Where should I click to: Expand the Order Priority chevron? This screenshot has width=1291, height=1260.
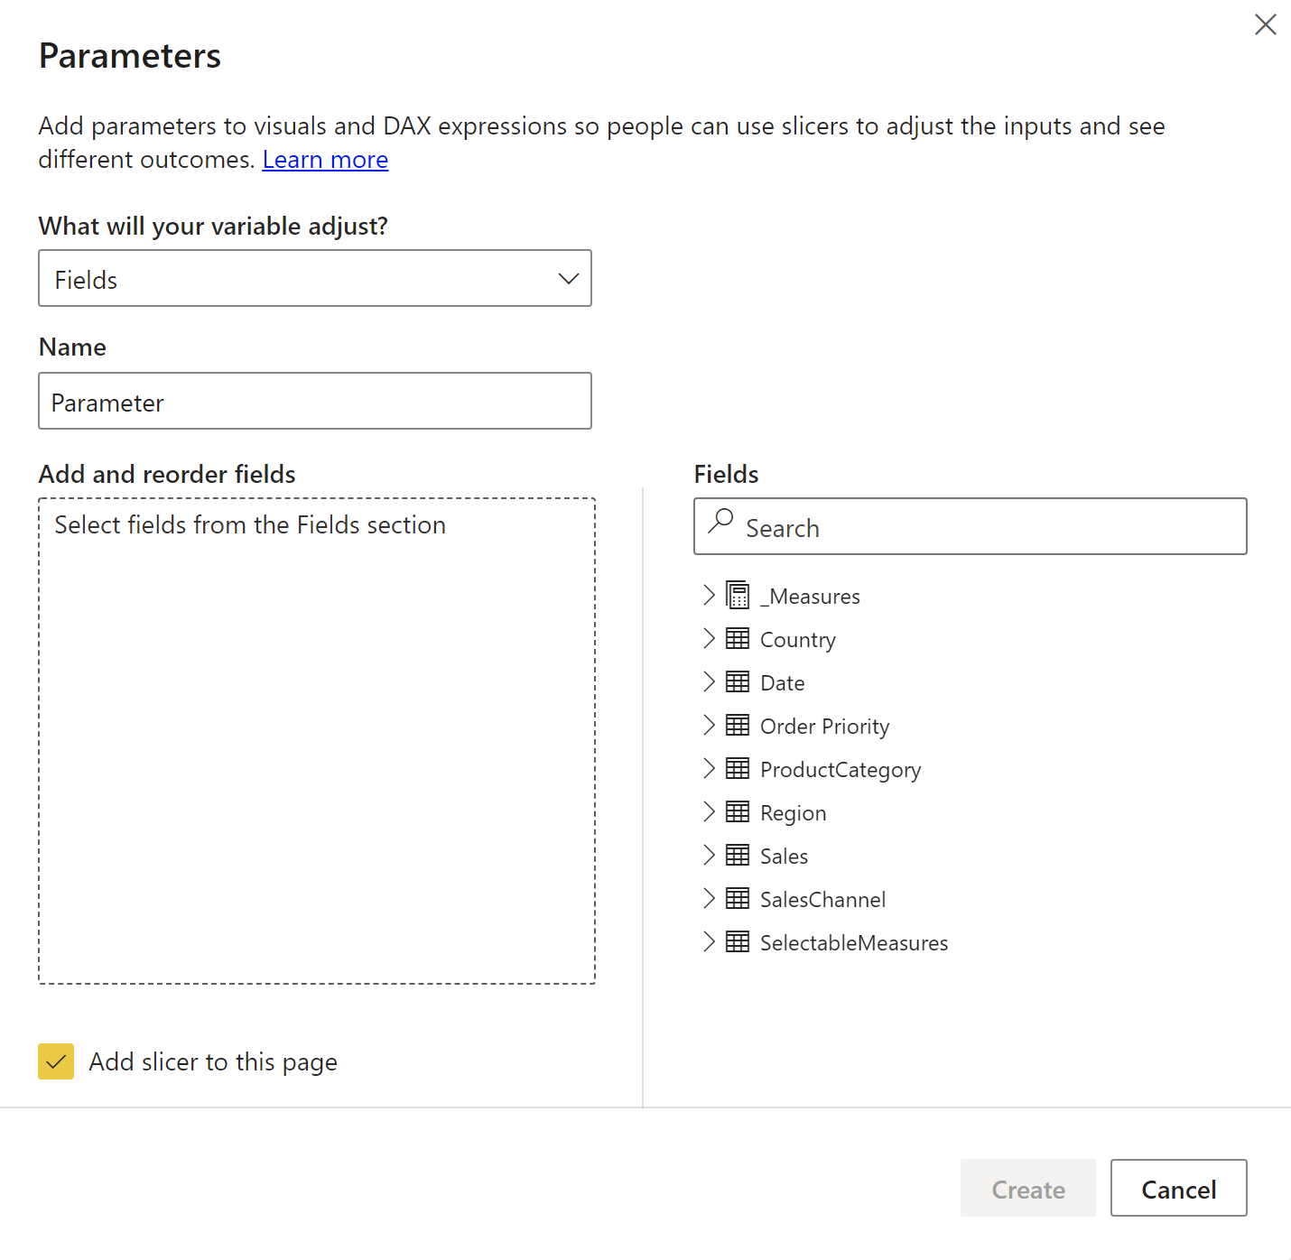709,725
